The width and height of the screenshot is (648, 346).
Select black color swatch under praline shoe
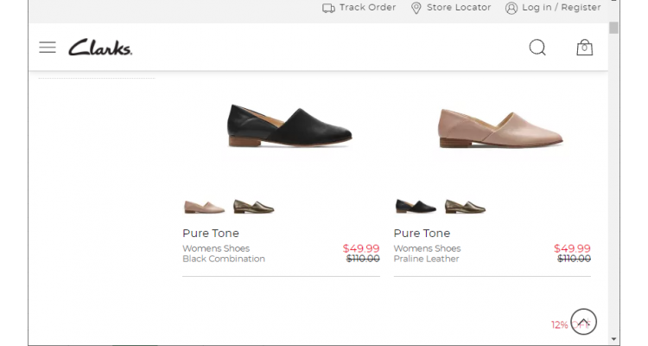click(416, 206)
